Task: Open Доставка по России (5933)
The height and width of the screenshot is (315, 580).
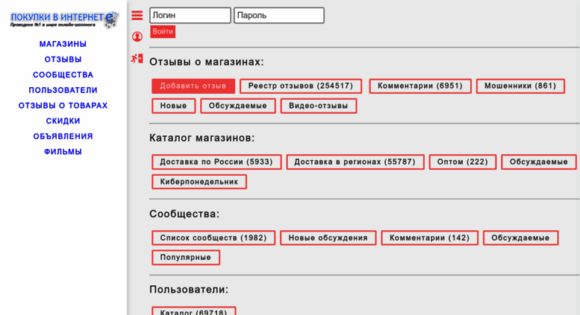Action: click(x=216, y=162)
